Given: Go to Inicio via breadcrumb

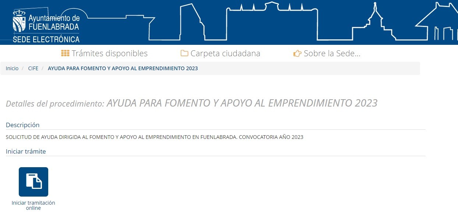Looking at the screenshot, I should click(12, 68).
